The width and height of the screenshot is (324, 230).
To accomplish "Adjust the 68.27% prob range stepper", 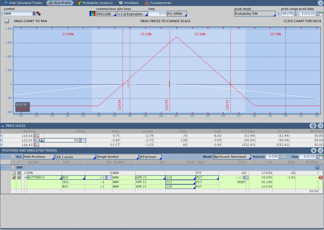I will (x=296, y=14).
